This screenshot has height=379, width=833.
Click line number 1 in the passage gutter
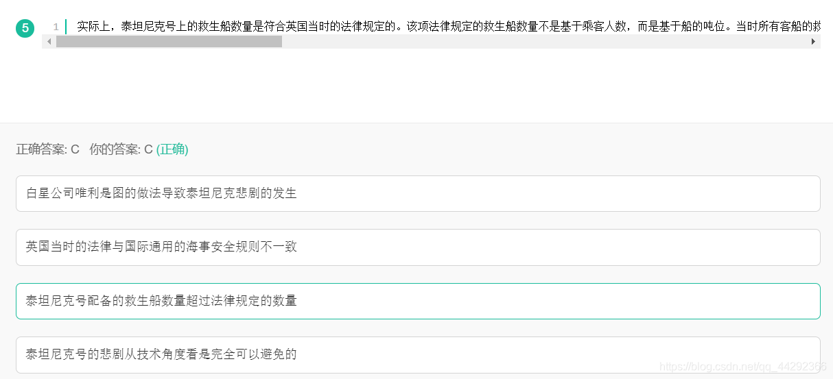tap(56, 27)
